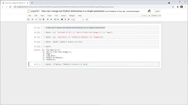
Task: Click the Python logo in header
Action: pos(150,11)
